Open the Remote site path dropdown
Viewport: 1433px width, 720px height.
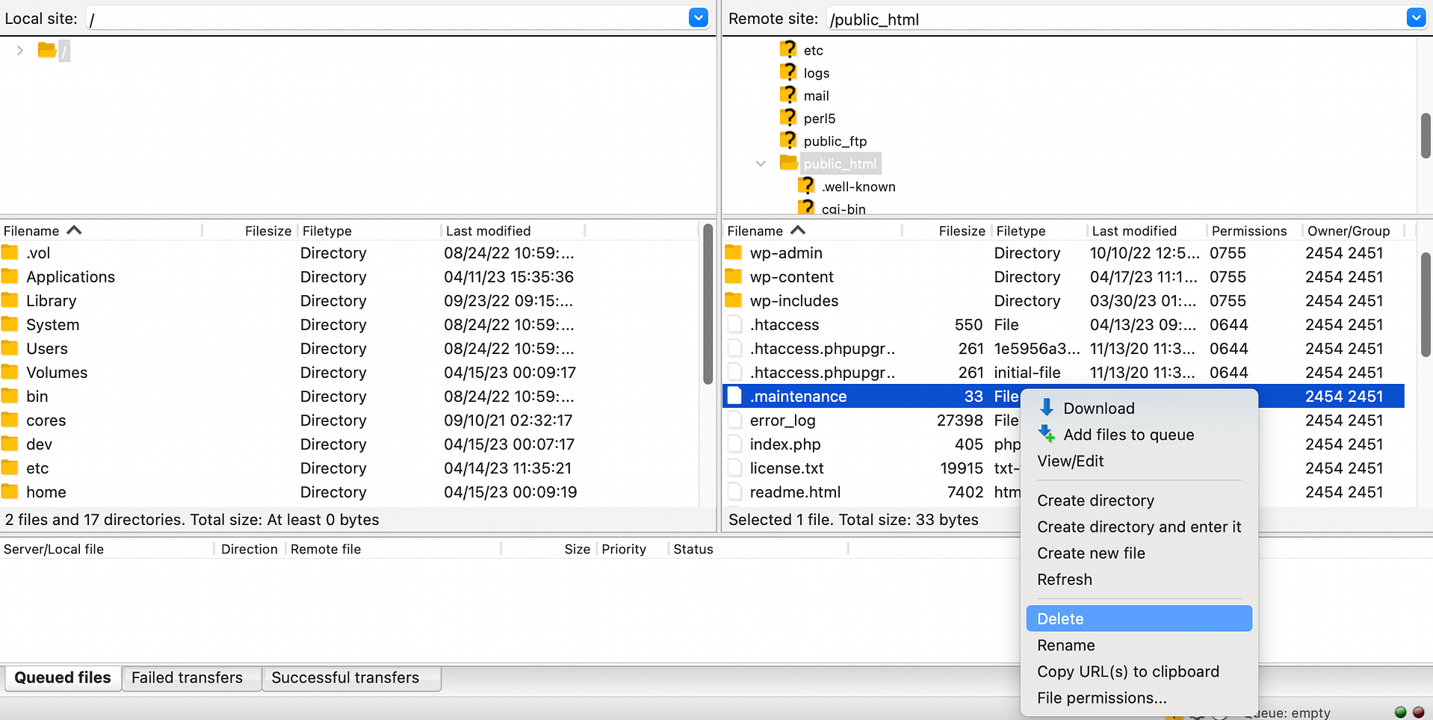[x=1416, y=17]
